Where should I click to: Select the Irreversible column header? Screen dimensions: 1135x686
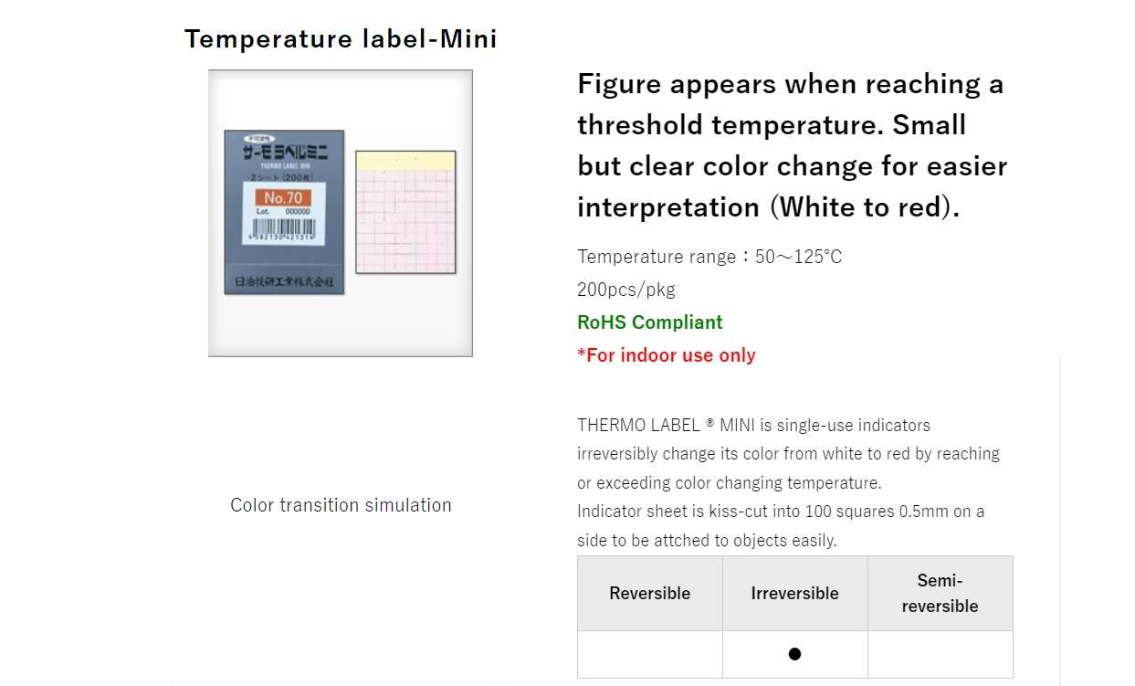(794, 594)
